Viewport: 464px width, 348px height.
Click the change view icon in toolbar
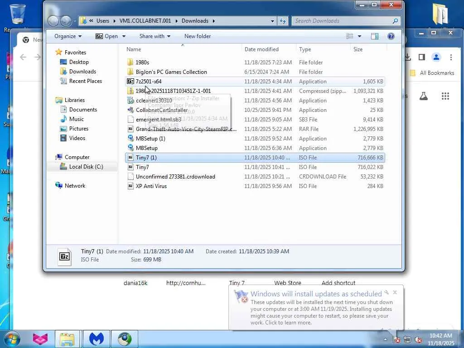pyautogui.click(x=350, y=36)
